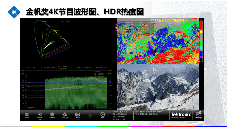The width and height of the screenshot is (227, 127).
Task: Click the Gain: 1.0x readout
Action: click(x=31, y=67)
